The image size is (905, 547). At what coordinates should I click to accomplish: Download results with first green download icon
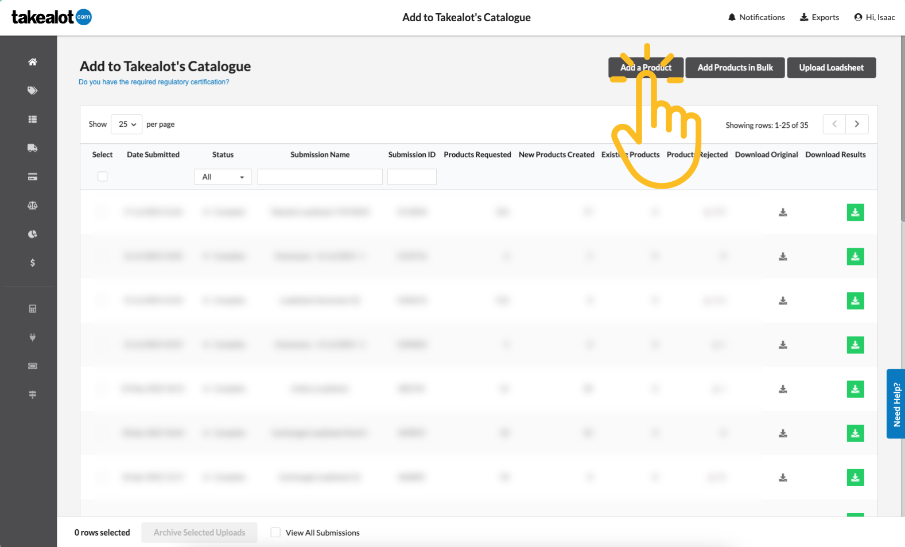click(855, 213)
